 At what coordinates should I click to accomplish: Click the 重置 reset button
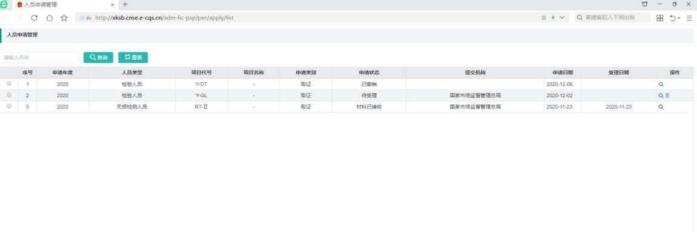(x=133, y=58)
